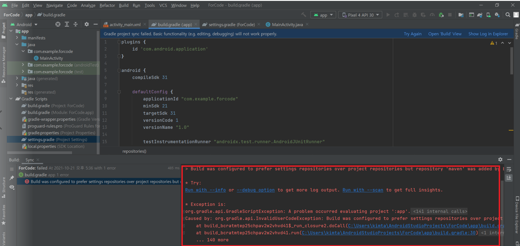
Task: Open the SDK Manager icon
Action: [x=497, y=15]
